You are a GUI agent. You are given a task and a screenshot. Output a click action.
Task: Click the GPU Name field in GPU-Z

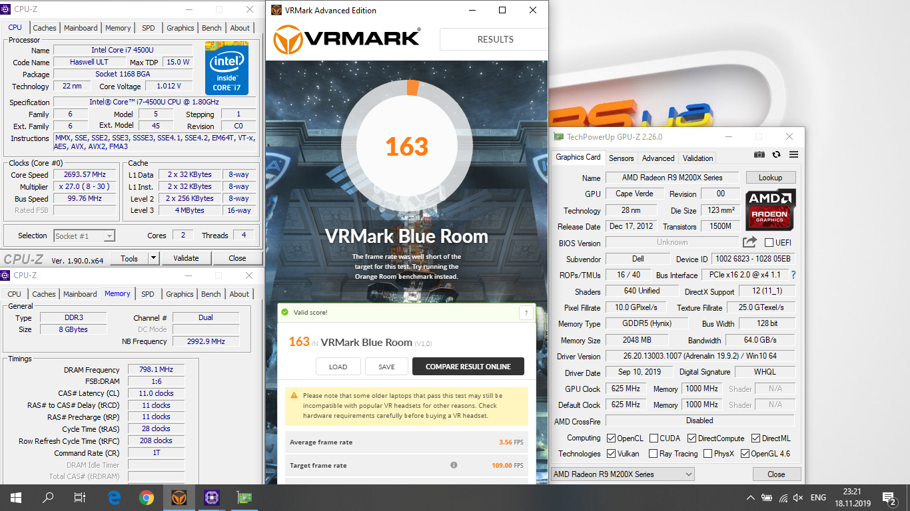click(672, 178)
